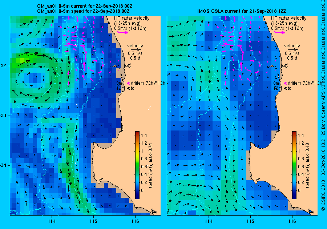
Task: Click the -34 latitude axis label
Action: (3, 165)
